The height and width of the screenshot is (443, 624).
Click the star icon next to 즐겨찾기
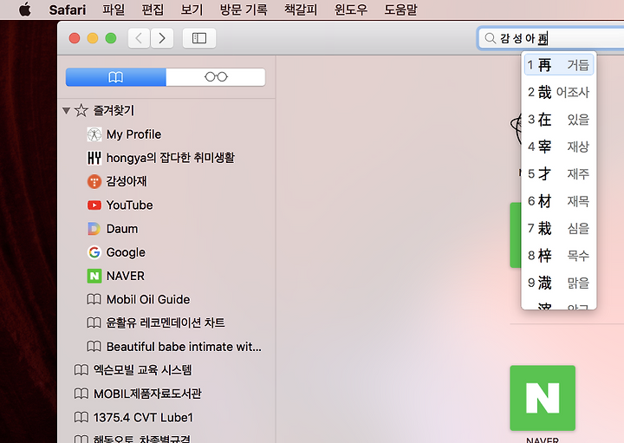pos(81,110)
